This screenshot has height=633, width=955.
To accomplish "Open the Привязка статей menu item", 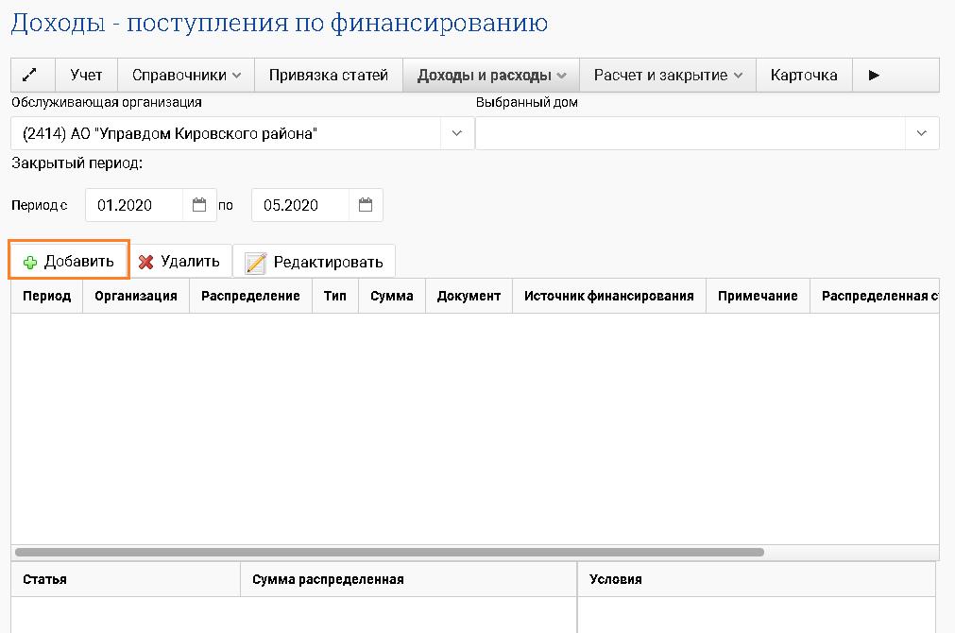I will (329, 76).
